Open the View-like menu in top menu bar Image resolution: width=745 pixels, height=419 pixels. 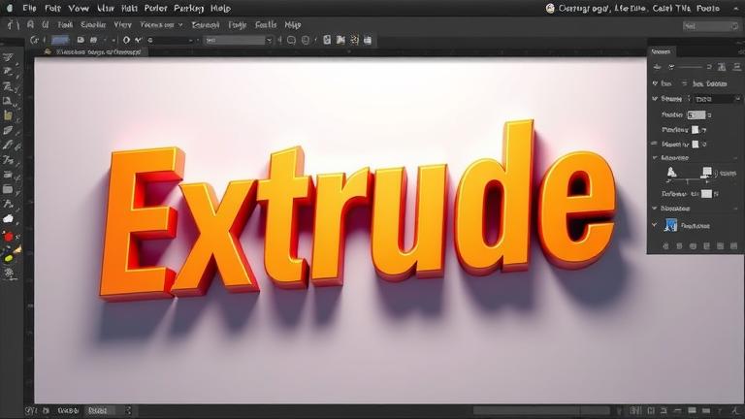79,8
